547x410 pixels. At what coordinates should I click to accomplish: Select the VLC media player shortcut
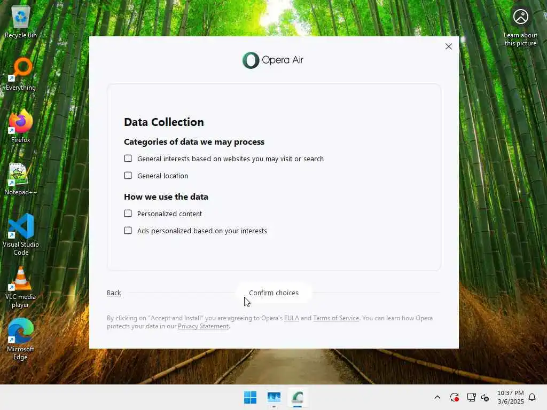tap(21, 287)
